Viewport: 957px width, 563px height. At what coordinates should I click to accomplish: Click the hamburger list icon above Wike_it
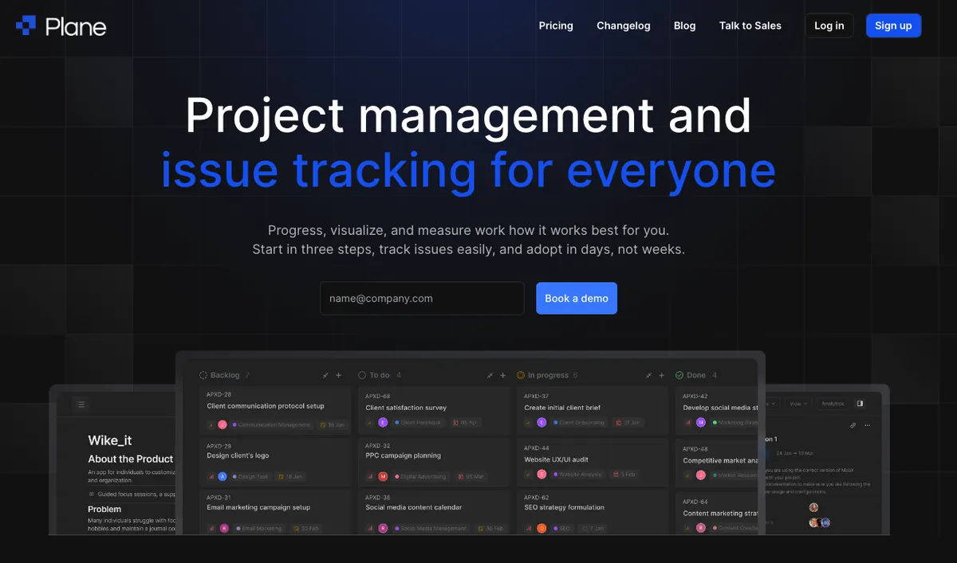pos(81,404)
